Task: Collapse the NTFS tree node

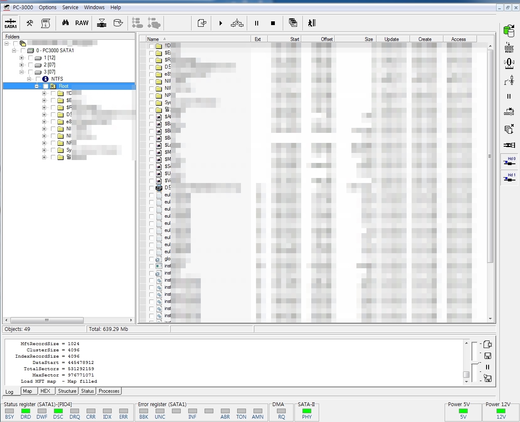Action: pos(29,79)
